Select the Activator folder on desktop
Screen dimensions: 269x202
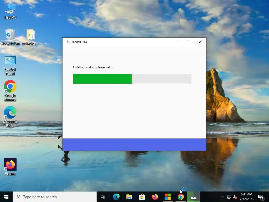tap(29, 37)
